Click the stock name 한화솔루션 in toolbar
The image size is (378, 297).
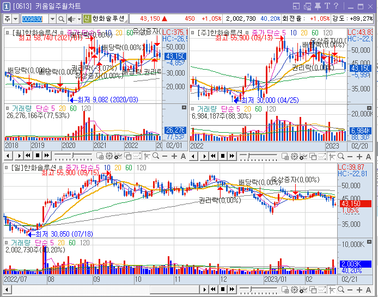pos(108,18)
